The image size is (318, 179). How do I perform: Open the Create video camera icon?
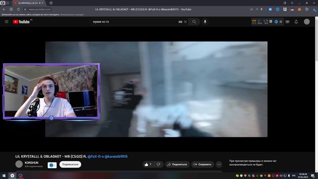click(288, 22)
